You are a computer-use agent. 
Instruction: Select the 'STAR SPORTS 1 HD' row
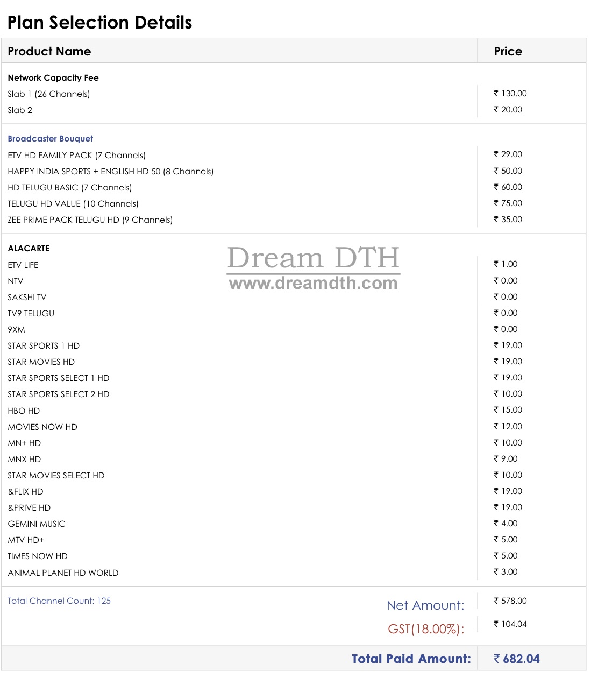point(44,345)
